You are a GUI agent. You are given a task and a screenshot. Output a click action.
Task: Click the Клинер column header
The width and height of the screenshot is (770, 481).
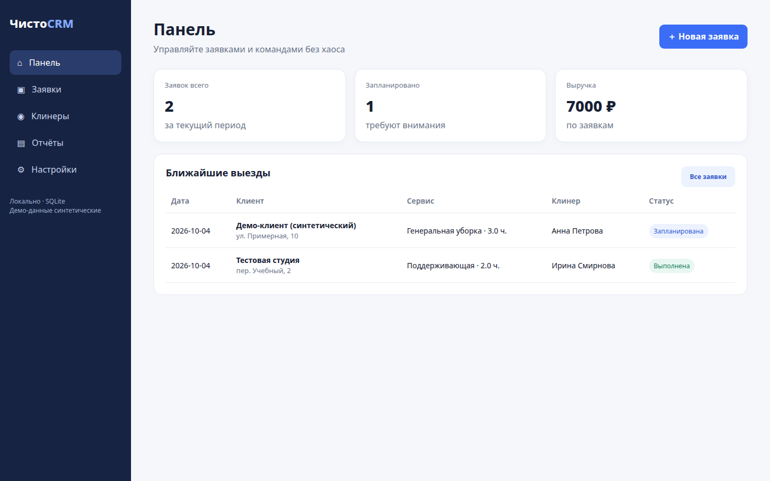click(566, 201)
